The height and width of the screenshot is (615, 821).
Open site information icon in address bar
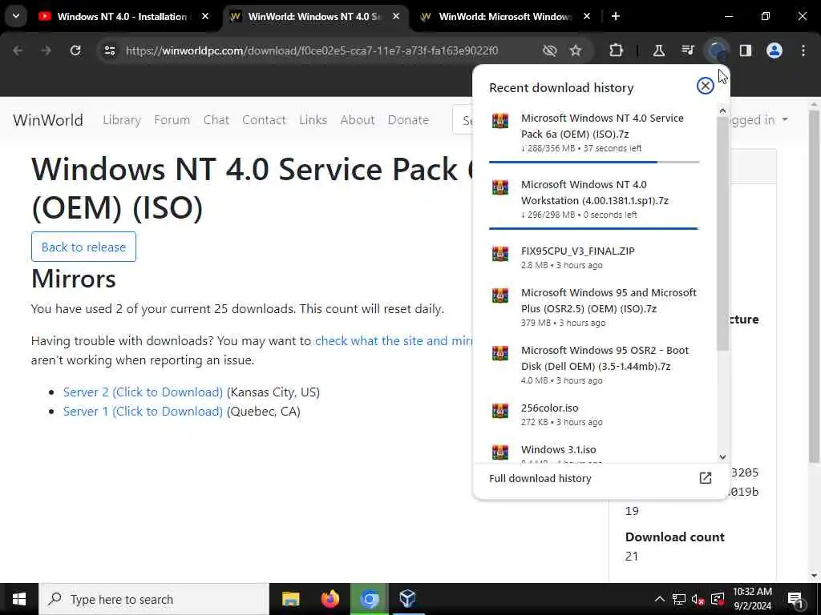[x=109, y=50]
